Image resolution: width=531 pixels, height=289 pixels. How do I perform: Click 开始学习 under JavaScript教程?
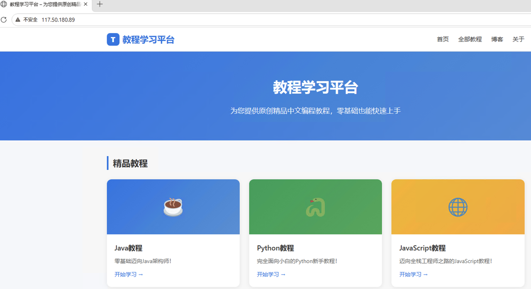click(414, 275)
